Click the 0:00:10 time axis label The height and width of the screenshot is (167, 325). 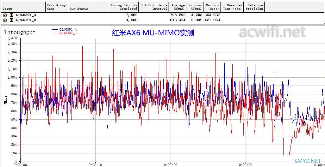(x=95, y=165)
